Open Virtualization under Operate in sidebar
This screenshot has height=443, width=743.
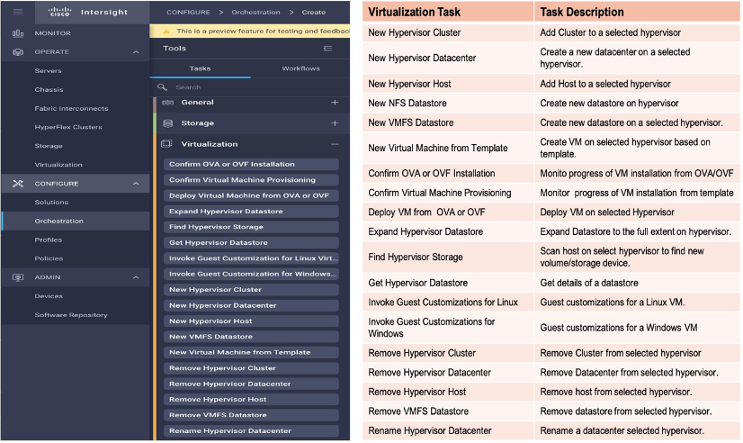(58, 165)
